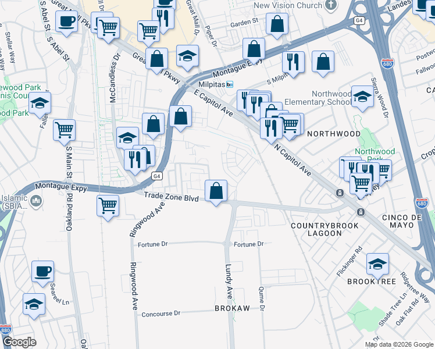Click the school marker in bottom left corner
435x349 pixels.
pyautogui.click(x=34, y=305)
